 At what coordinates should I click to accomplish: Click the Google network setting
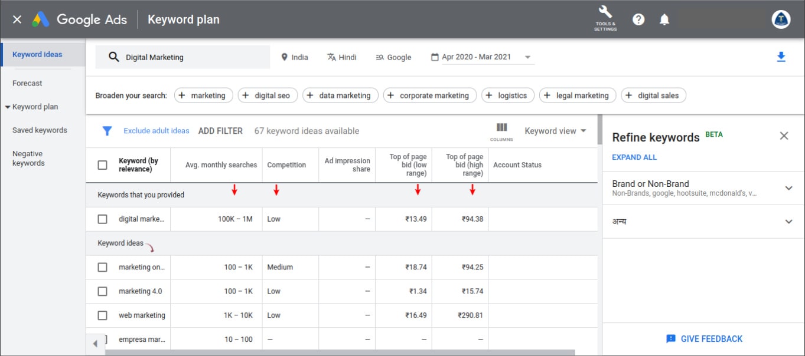pos(393,57)
